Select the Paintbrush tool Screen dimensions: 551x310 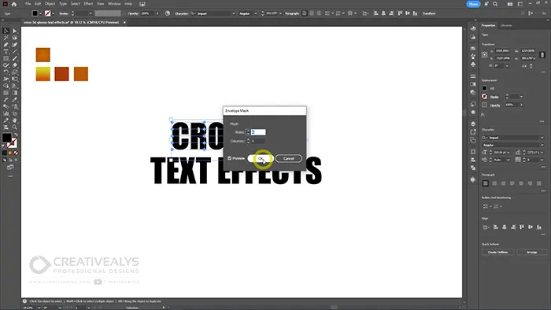pos(15,58)
